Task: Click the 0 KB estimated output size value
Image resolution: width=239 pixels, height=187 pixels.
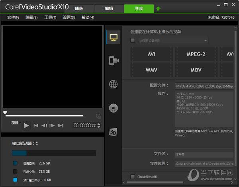Action: 48,180
